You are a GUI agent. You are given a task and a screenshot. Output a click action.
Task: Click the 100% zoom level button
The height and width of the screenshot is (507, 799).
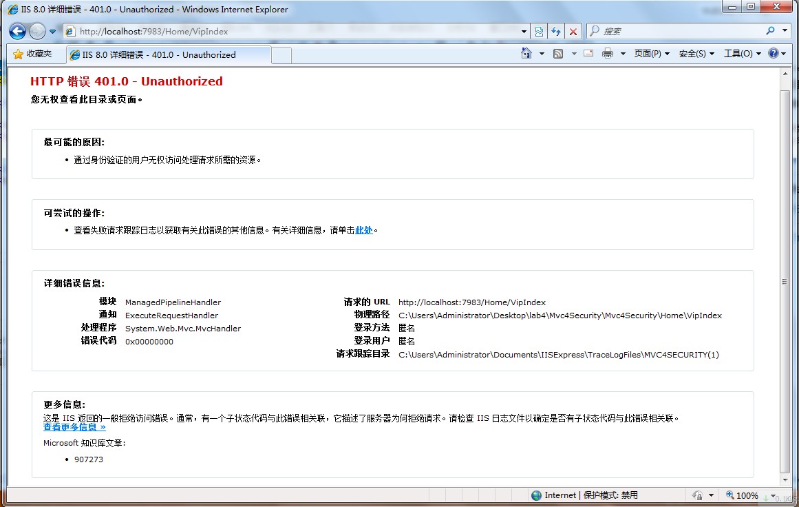click(x=743, y=495)
